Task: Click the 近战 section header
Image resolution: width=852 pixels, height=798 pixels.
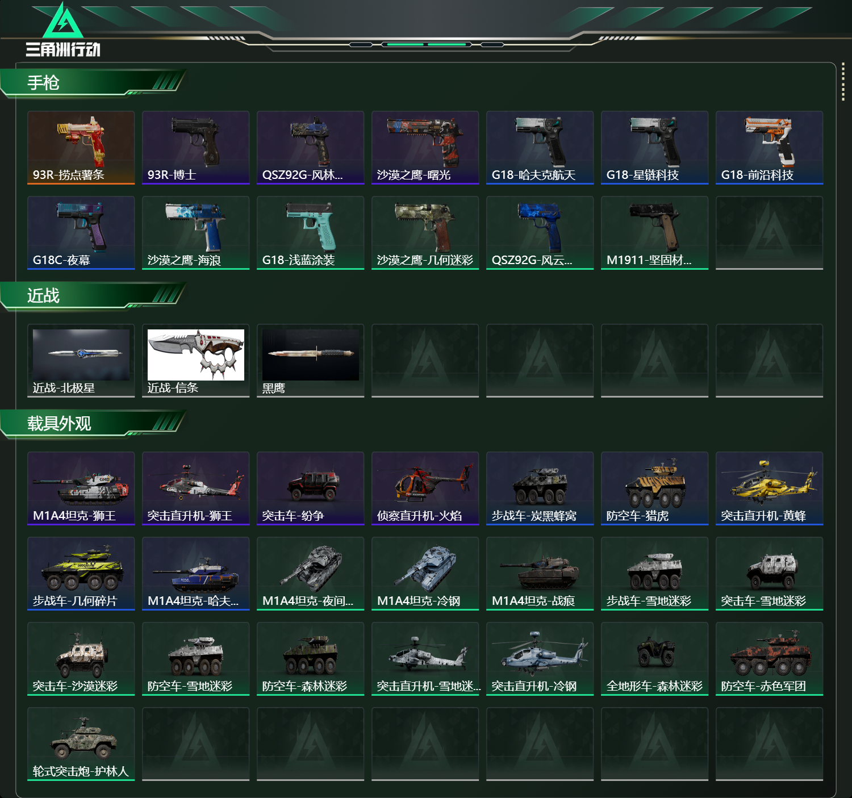Action: (x=94, y=296)
